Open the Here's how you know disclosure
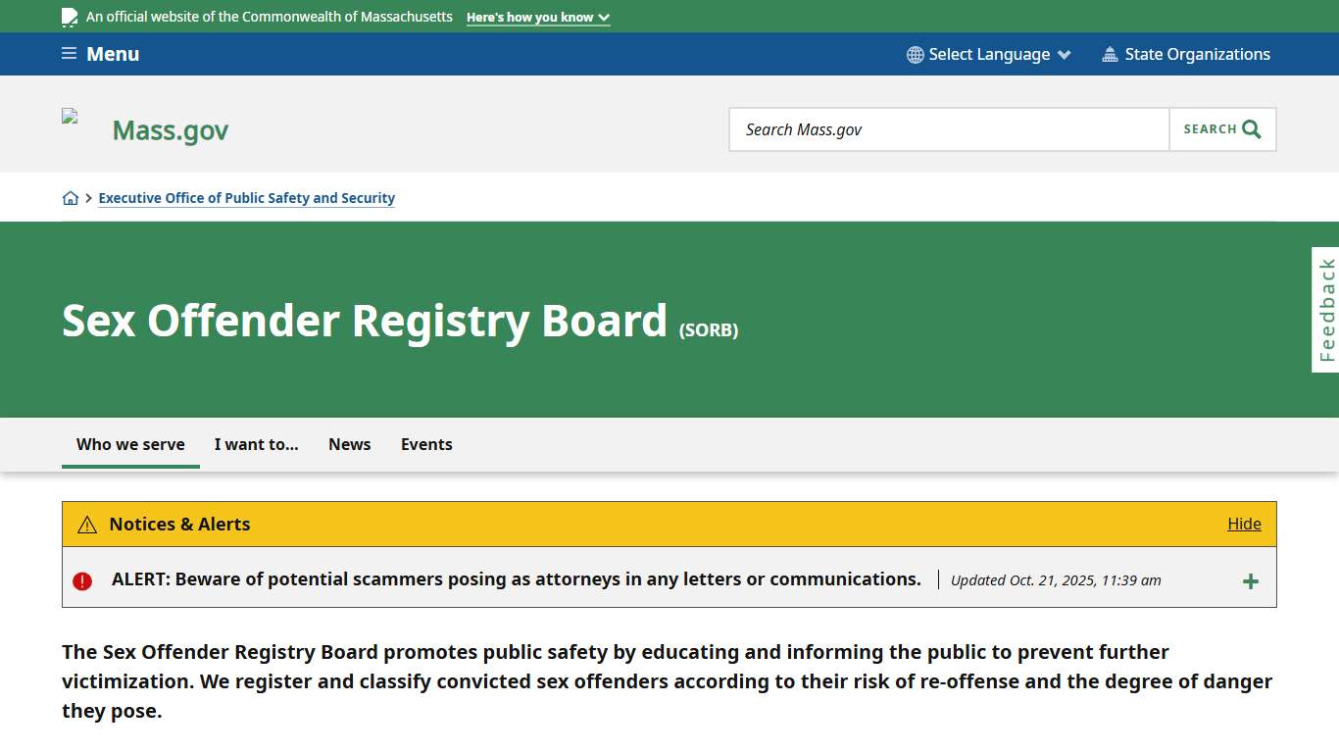The height and width of the screenshot is (753, 1339). pyautogui.click(x=537, y=17)
